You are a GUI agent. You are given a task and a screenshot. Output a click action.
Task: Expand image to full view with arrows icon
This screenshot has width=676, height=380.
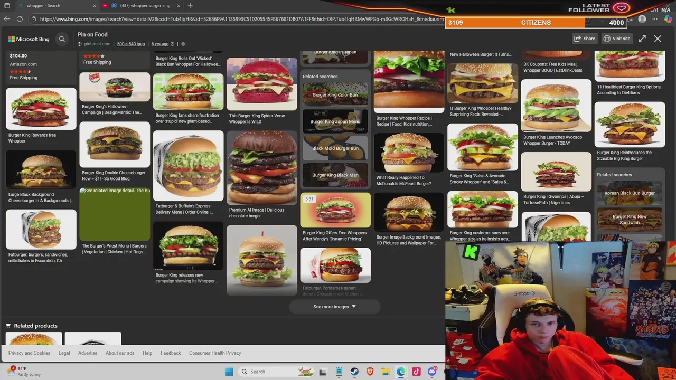pyautogui.click(x=642, y=39)
